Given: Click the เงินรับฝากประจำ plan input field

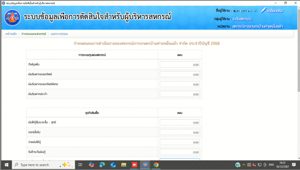Looking at the screenshot, I should (180, 94).
